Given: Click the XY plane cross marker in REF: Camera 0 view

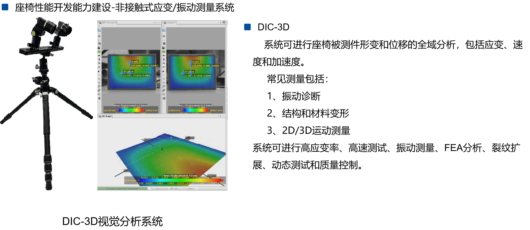Looking at the screenshot, I should point(122,73).
